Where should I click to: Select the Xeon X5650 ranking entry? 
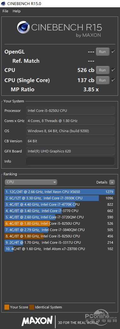[60, 192]
